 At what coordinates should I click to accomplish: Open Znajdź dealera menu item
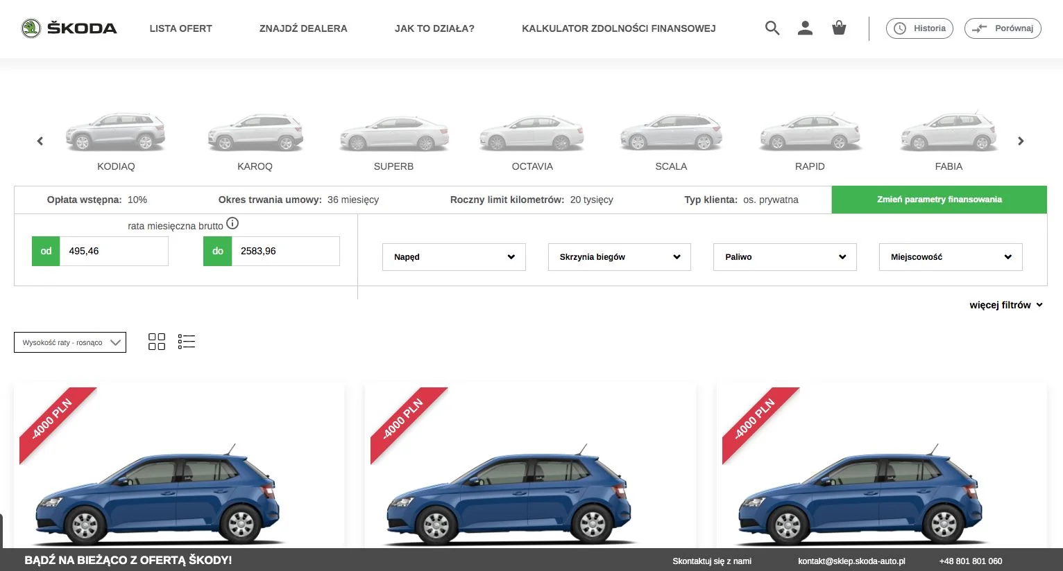[303, 28]
